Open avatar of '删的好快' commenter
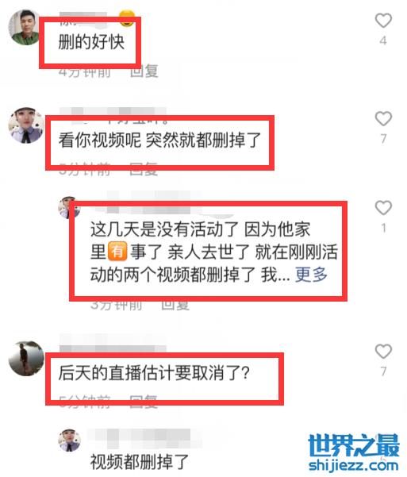The width and height of the screenshot is (407, 477). click(25, 27)
